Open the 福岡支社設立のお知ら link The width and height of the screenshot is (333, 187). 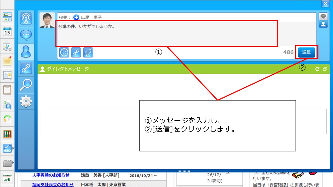[x=53, y=185]
